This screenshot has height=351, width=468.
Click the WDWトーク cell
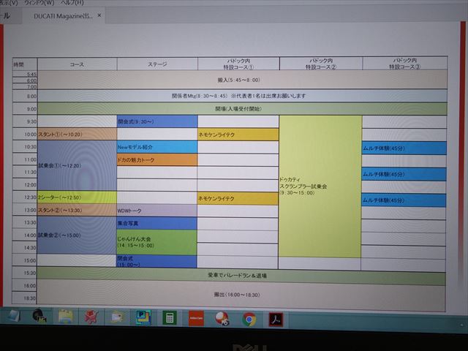pyautogui.click(x=156, y=211)
